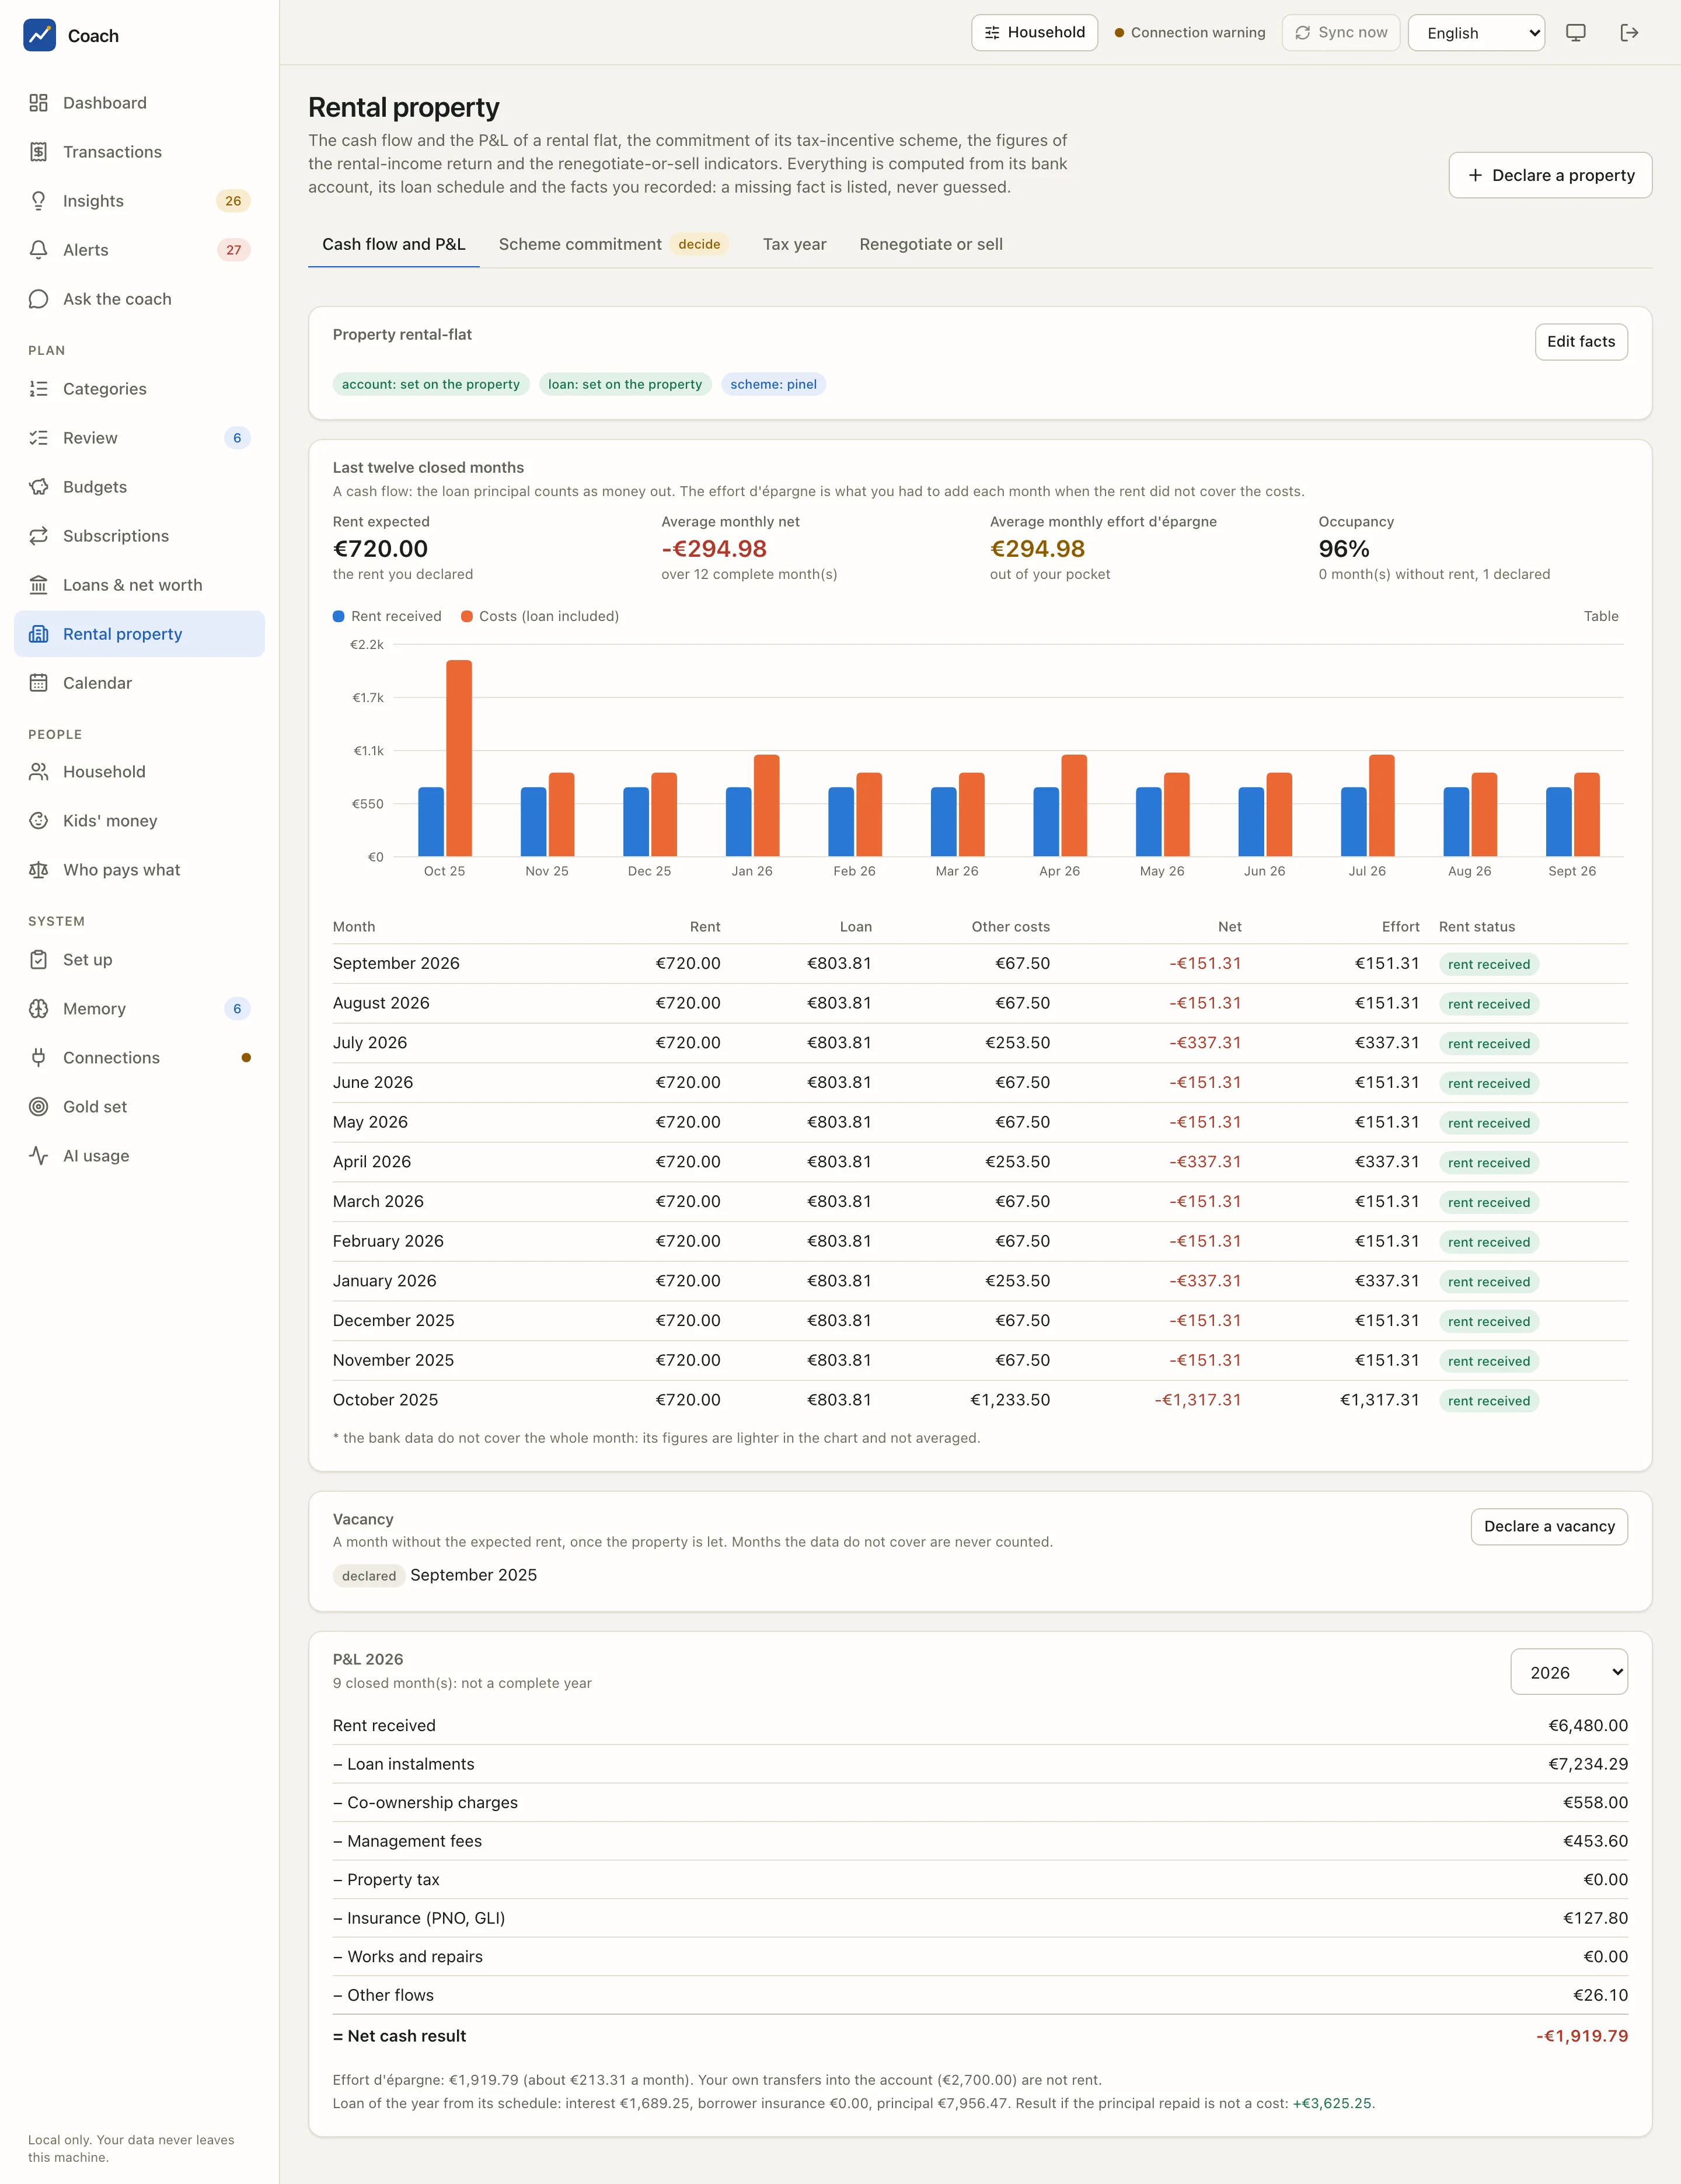Click the Insights lightbulb icon
Image resolution: width=1681 pixels, height=2184 pixels.
click(39, 201)
